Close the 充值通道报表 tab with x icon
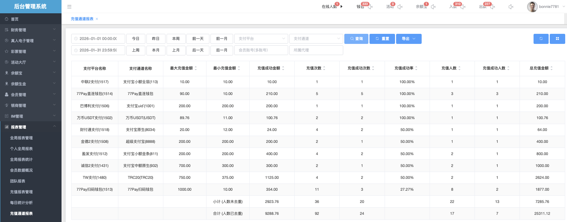The image size is (567, 222). (x=97, y=19)
